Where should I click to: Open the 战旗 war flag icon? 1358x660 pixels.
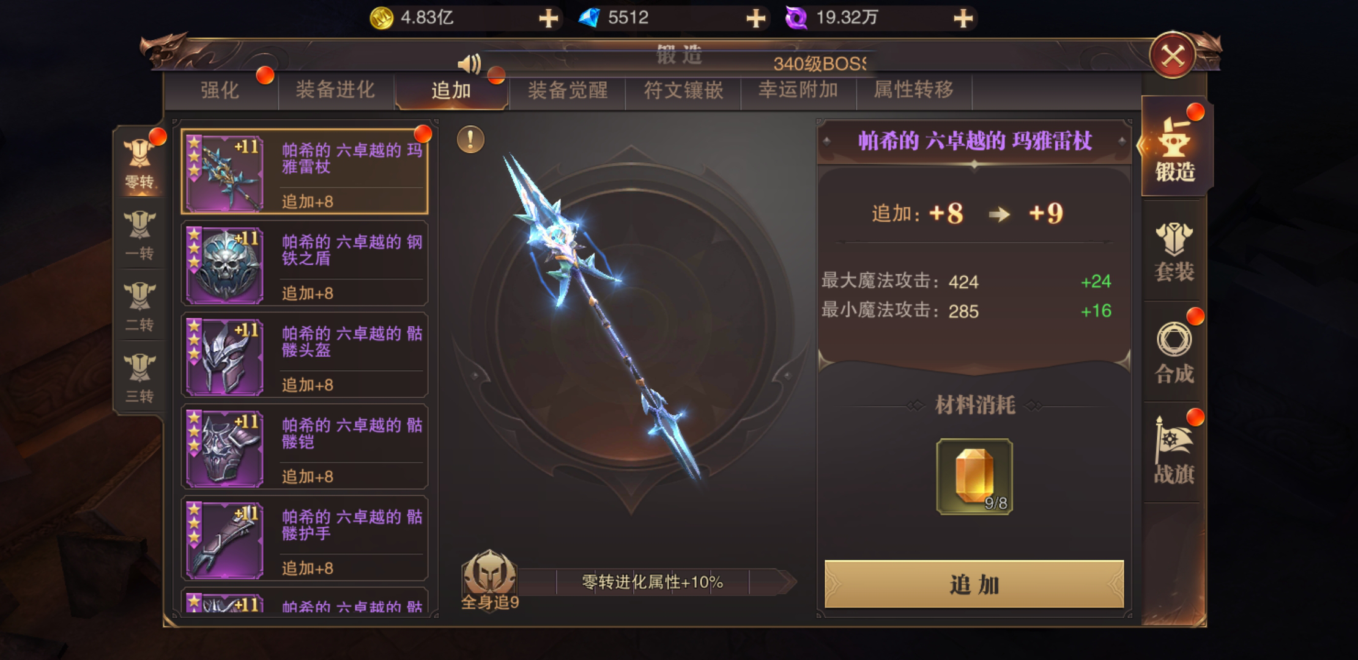click(x=1174, y=452)
